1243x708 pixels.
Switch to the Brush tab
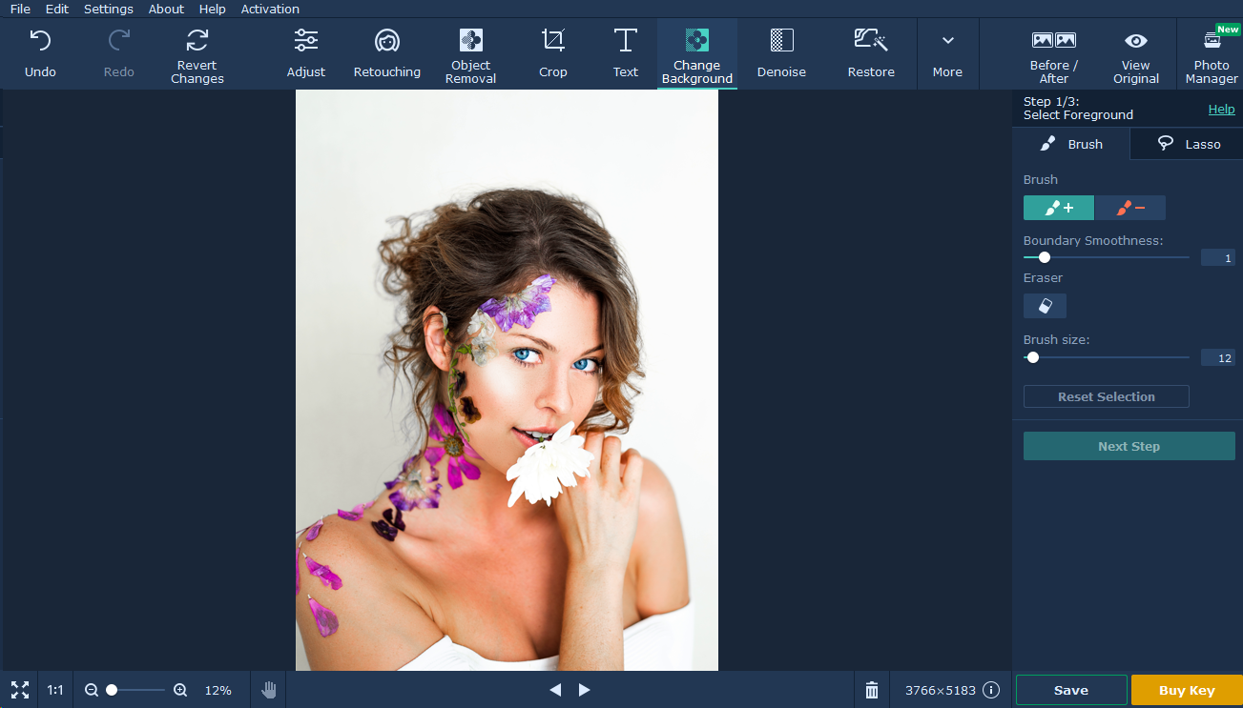(1071, 144)
